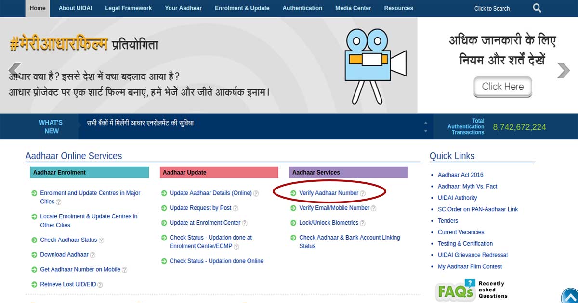
Task: Click the left banner slider arrow
Action: [15, 70]
